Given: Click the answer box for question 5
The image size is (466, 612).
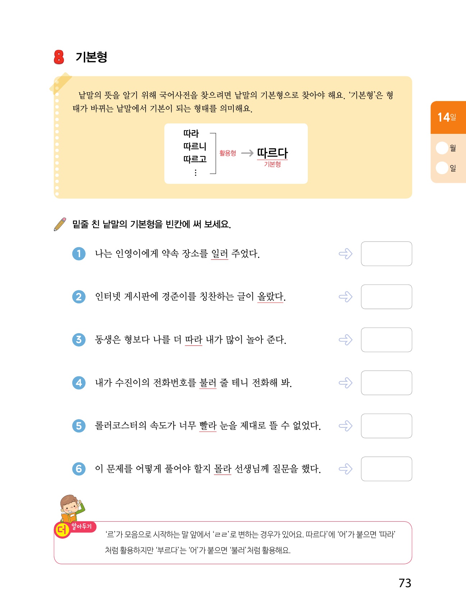Looking at the screenshot, I should click(x=386, y=426).
